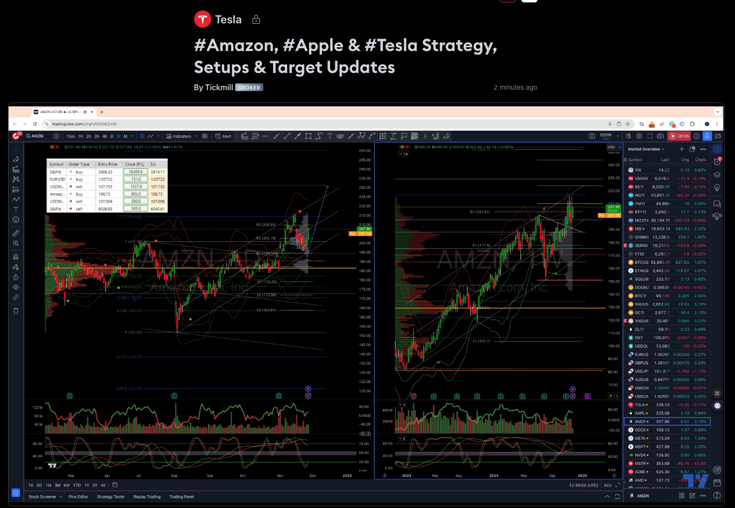735x508 pixels.
Task: Open the indicator templates grid icon
Action: 205,136
